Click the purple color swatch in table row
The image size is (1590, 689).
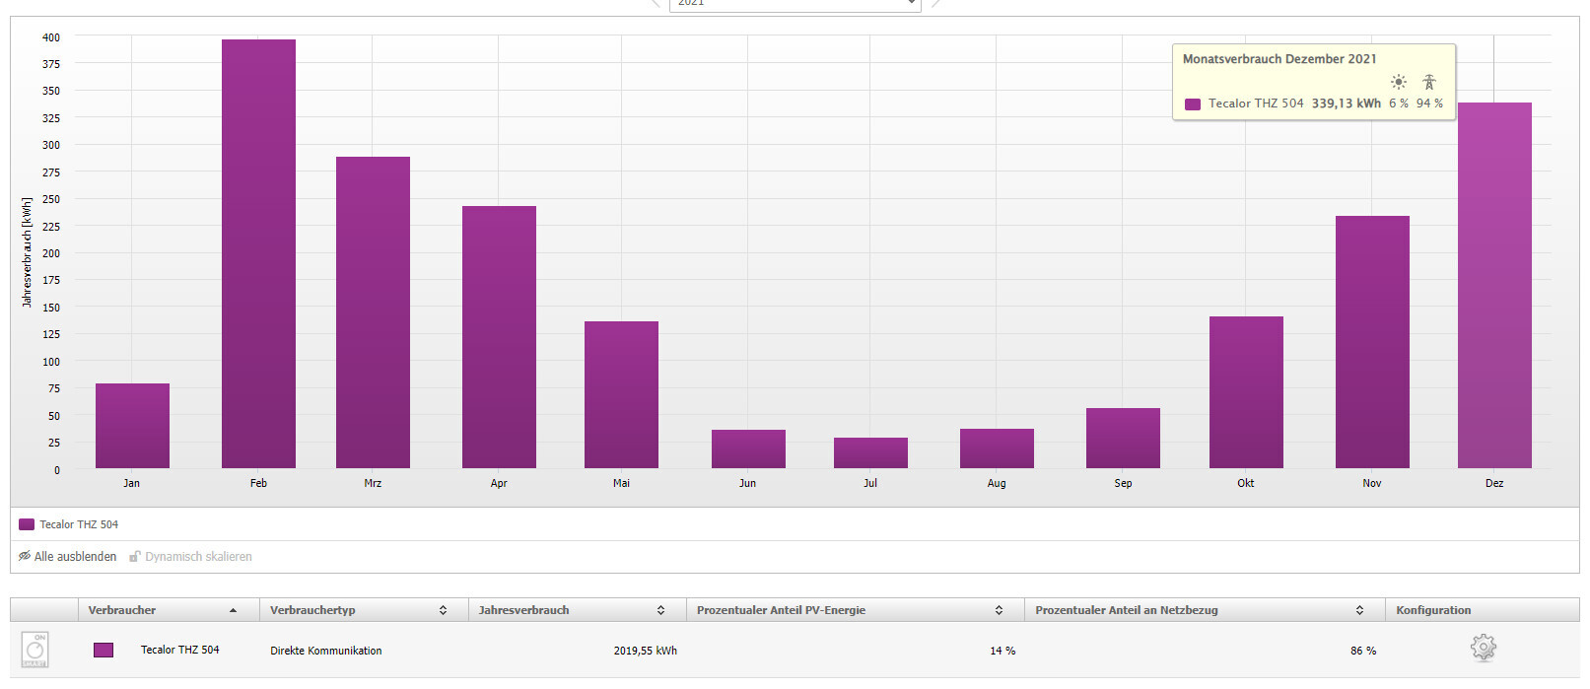click(x=104, y=650)
